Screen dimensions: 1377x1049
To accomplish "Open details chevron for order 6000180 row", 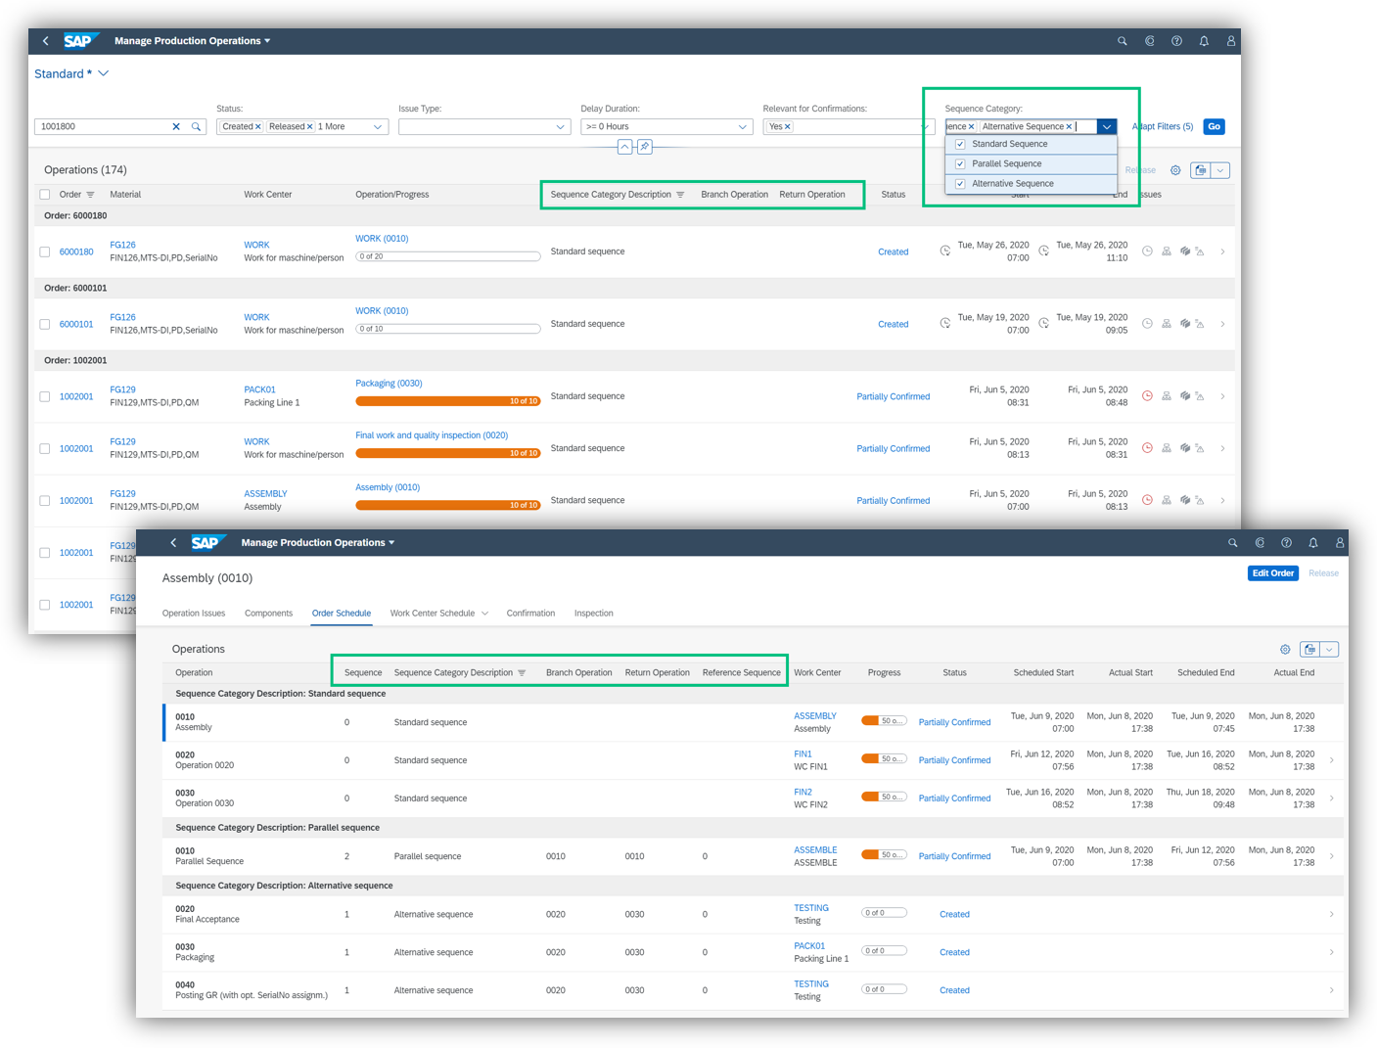I will [x=1223, y=251].
